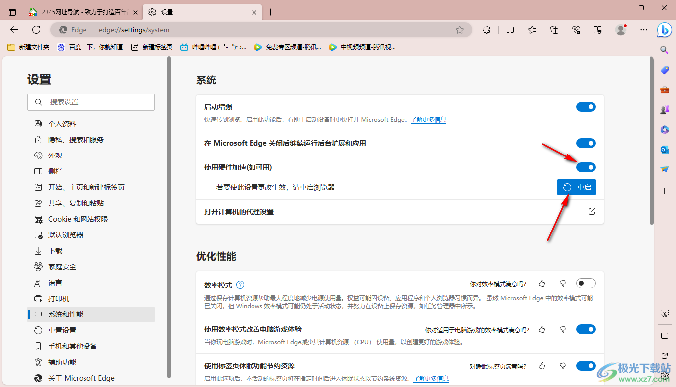Image resolution: width=676 pixels, height=387 pixels.
Task: Open sidebar Drop paper plane icon
Action: (665, 169)
